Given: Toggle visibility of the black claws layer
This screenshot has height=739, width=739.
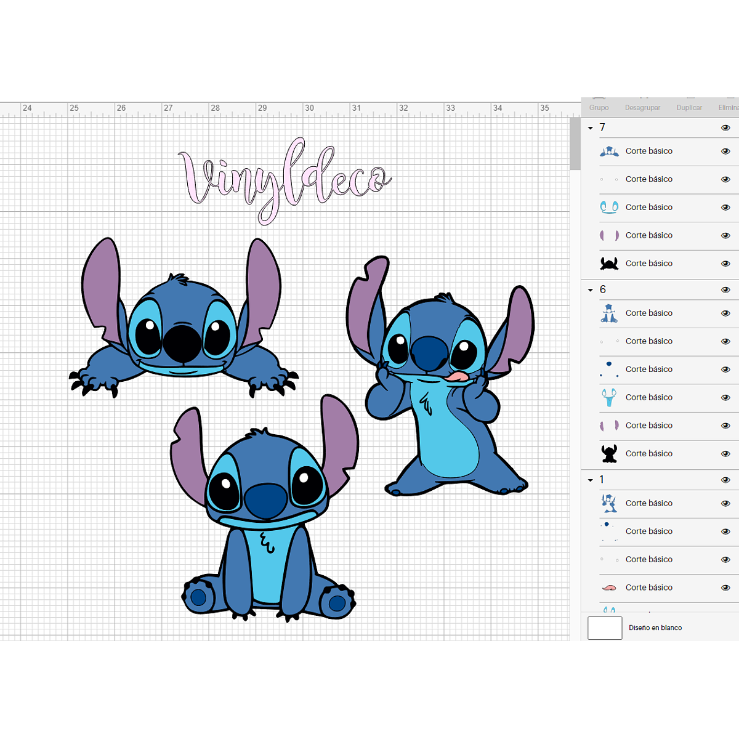Looking at the screenshot, I should pyautogui.click(x=726, y=263).
